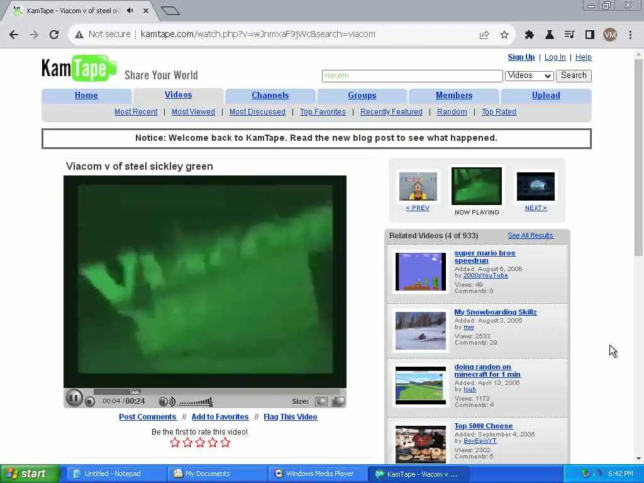The image size is (644, 483).
Task: Open the Top Rated link
Action: 499,112
